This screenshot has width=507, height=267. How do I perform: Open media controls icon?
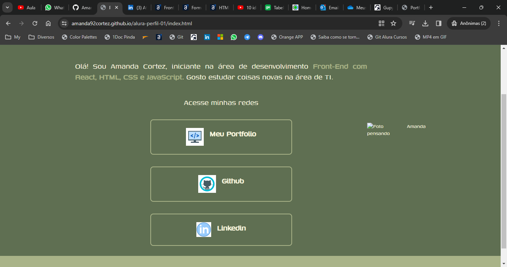pos(412,23)
